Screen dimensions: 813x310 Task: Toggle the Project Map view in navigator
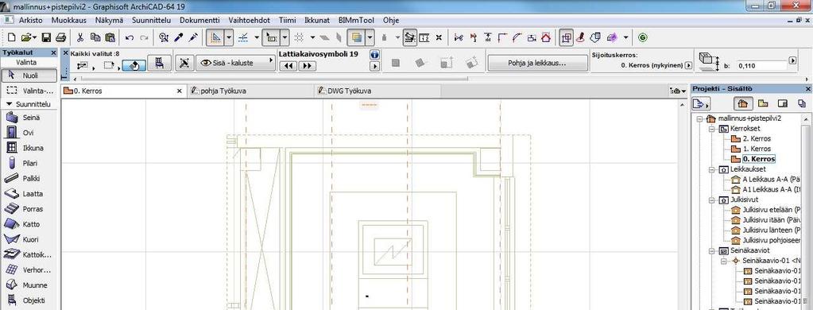(x=744, y=103)
